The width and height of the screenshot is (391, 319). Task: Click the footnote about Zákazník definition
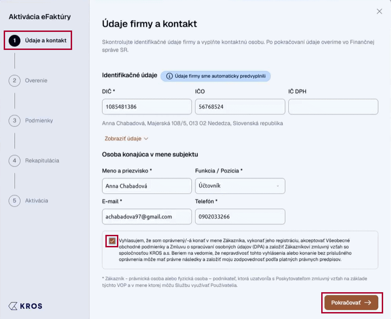pyautogui.click(x=234, y=282)
